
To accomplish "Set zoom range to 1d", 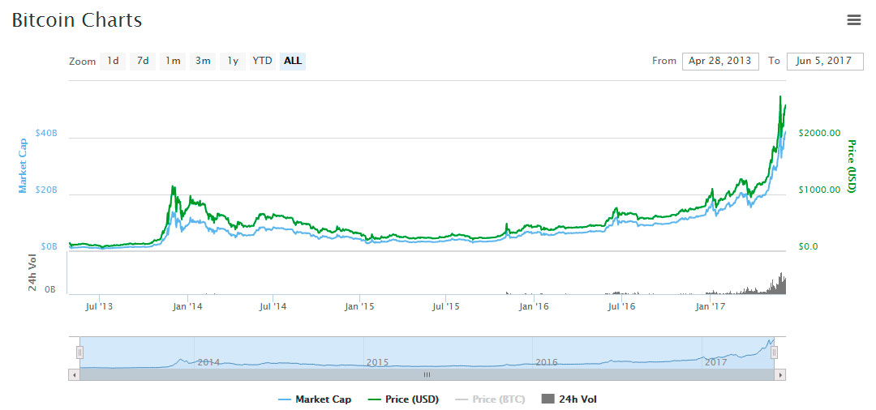I will pos(113,61).
